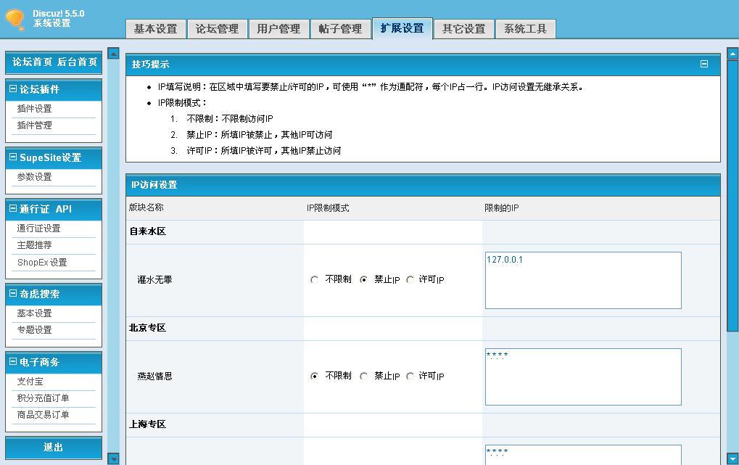Click the IP限制模式 column header

(328, 208)
